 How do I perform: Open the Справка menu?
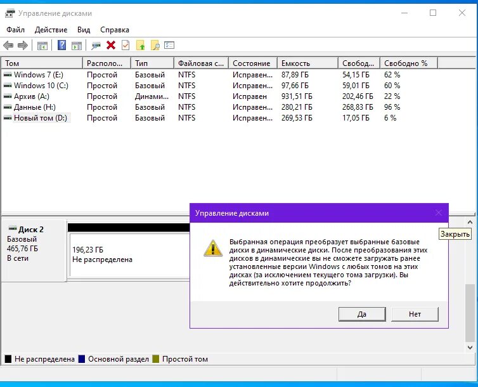click(x=115, y=30)
